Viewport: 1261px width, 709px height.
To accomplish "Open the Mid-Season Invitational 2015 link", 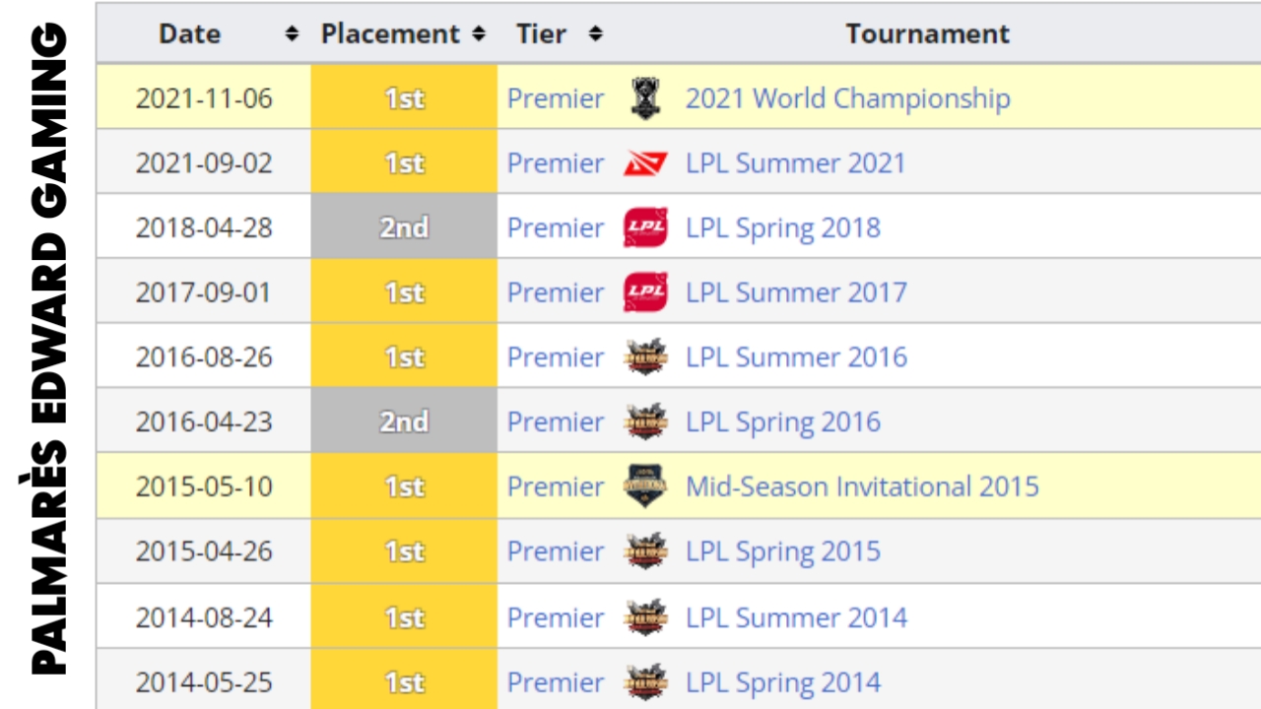I will [862, 486].
